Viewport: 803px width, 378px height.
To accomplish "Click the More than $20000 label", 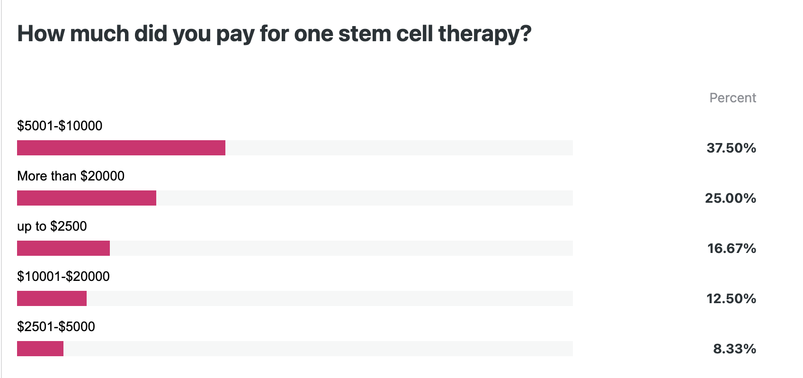I will 71,176.
